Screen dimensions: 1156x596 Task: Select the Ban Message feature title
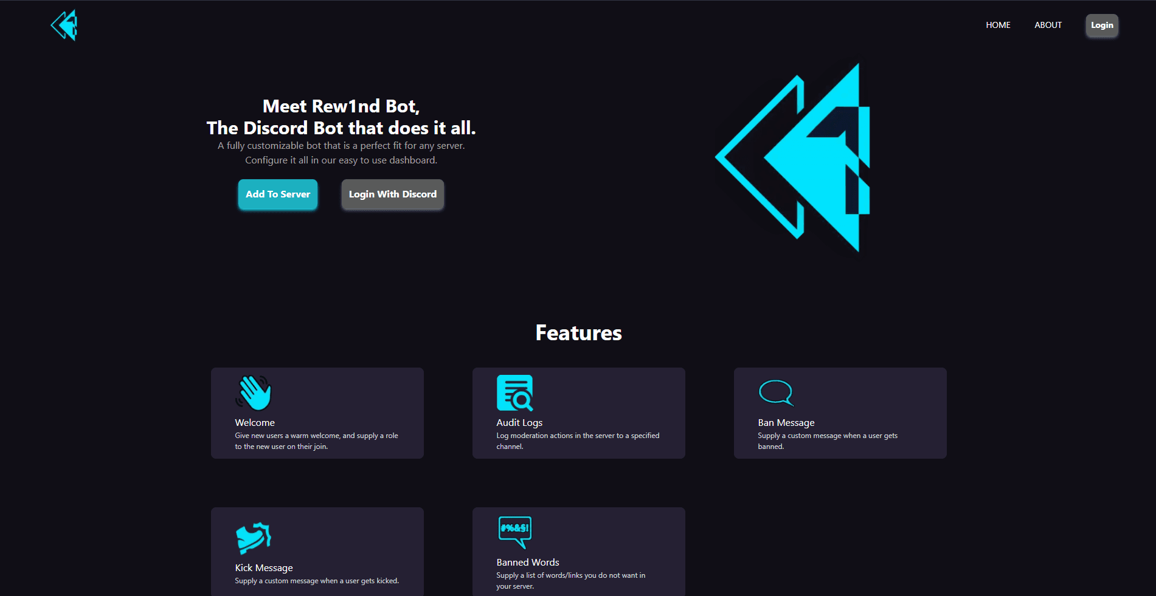click(786, 423)
